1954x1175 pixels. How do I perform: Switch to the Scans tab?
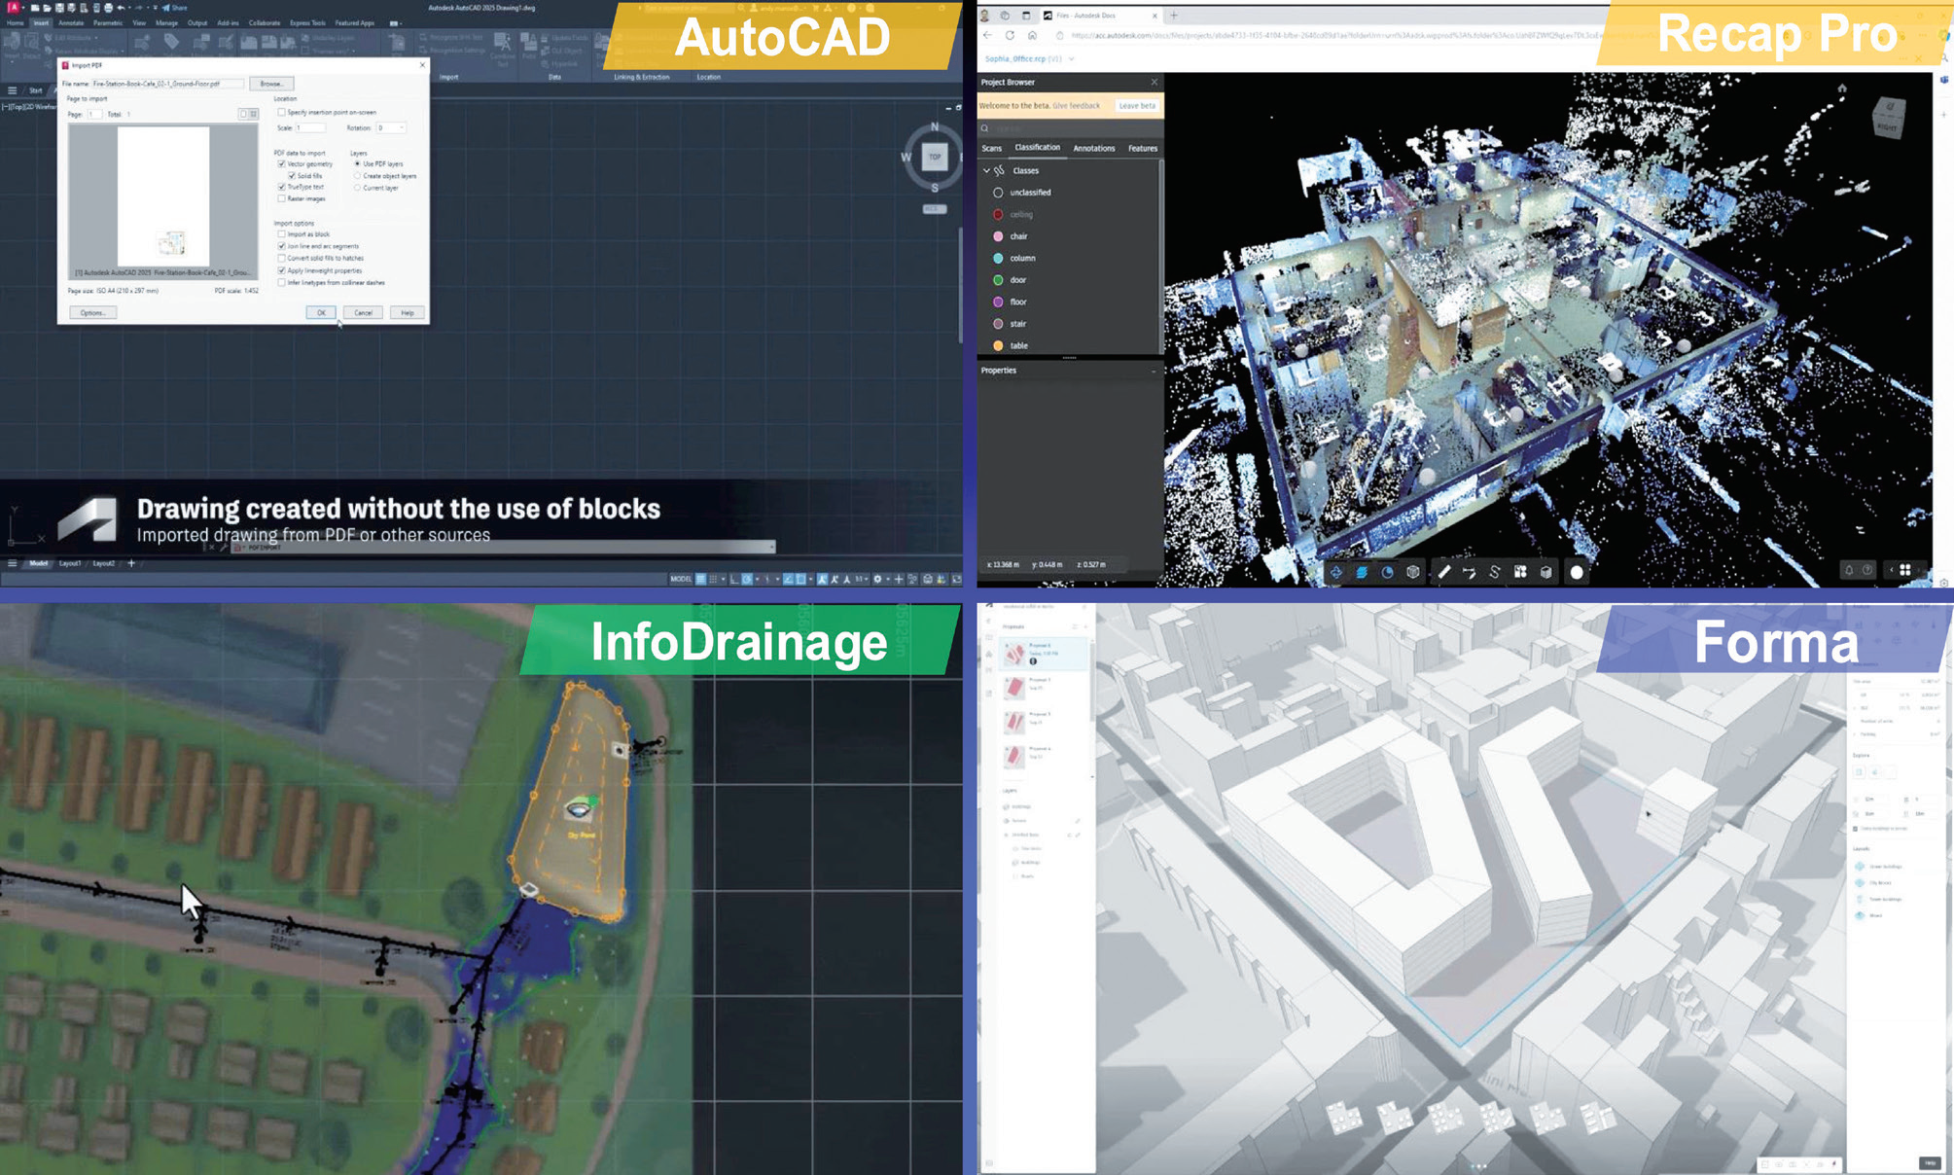[991, 148]
